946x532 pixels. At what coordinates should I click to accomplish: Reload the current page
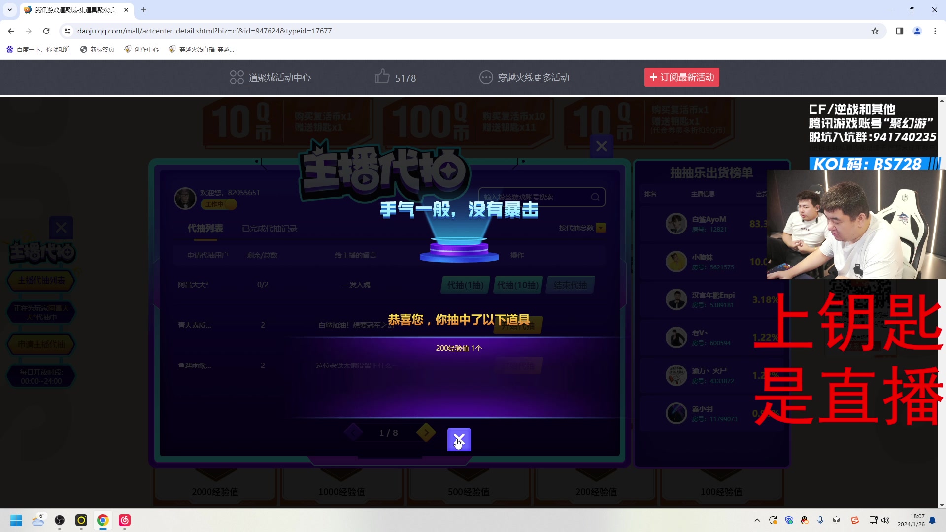click(x=46, y=31)
